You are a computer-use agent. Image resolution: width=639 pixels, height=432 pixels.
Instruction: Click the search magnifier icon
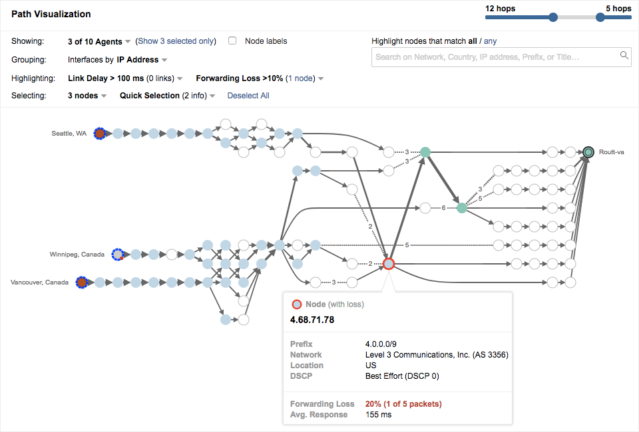(624, 56)
